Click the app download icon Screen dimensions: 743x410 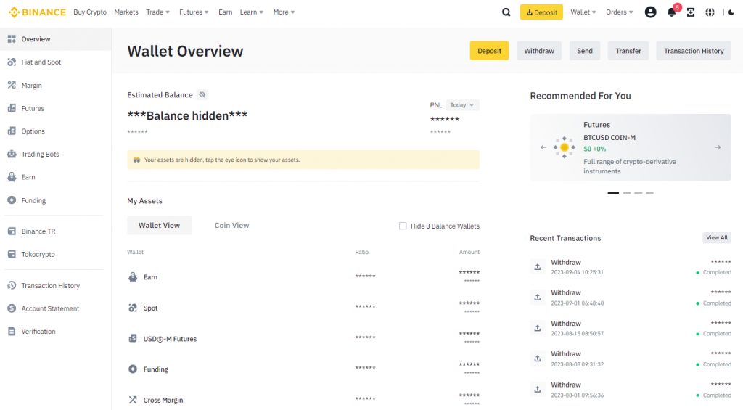point(691,12)
